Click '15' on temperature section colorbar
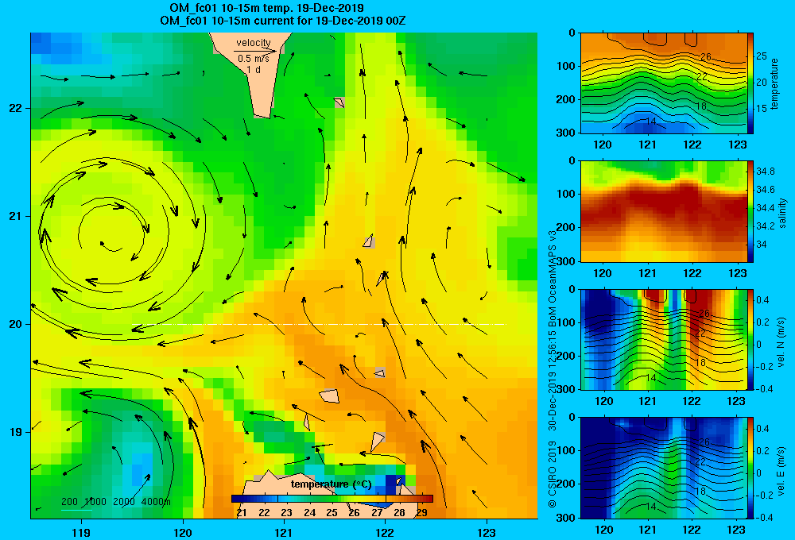 pos(762,109)
